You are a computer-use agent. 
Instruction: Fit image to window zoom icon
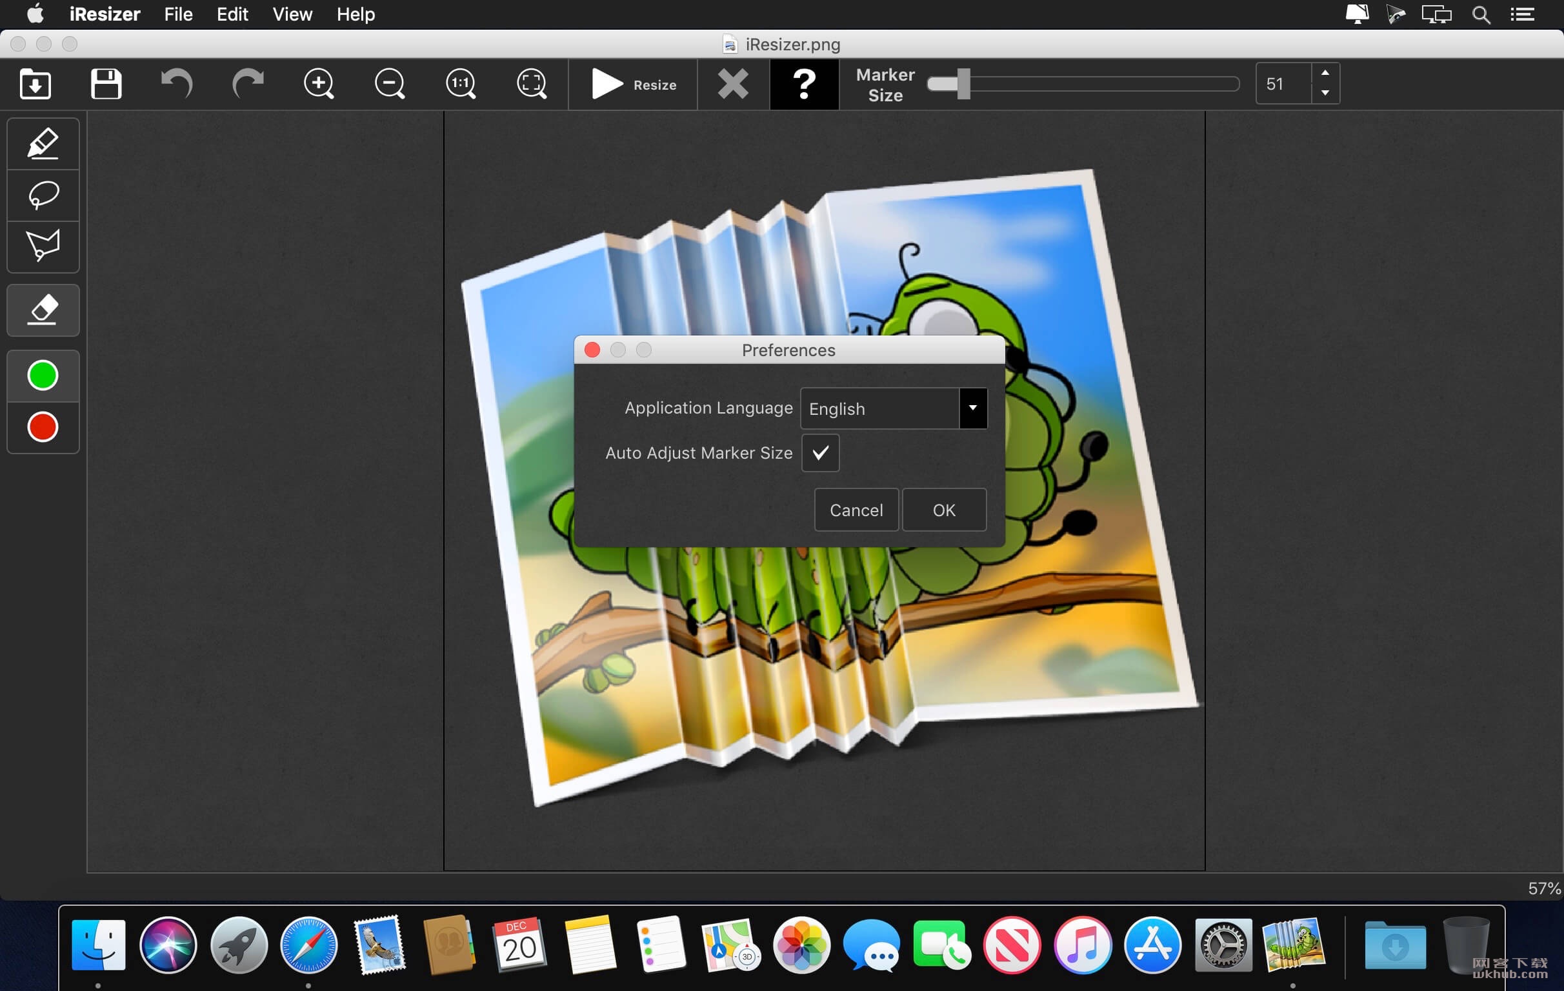click(x=531, y=84)
